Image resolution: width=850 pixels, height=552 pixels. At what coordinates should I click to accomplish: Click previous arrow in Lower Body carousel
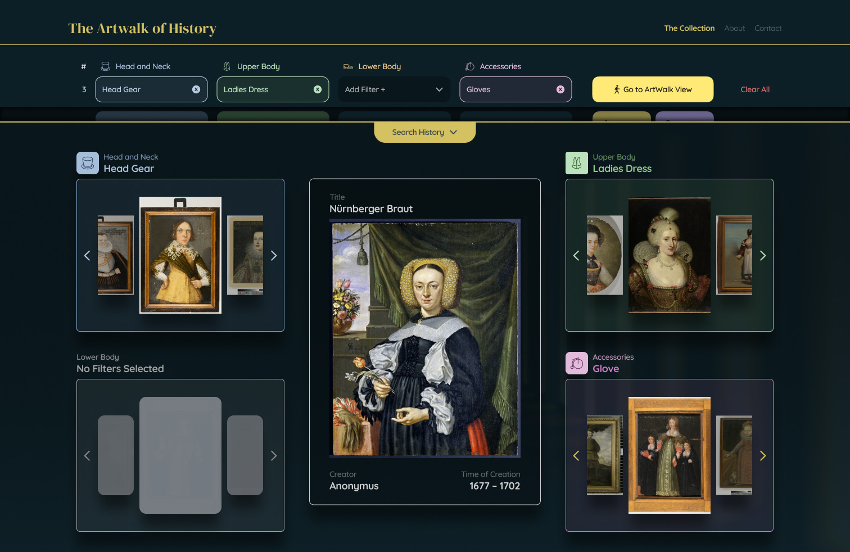(x=87, y=456)
